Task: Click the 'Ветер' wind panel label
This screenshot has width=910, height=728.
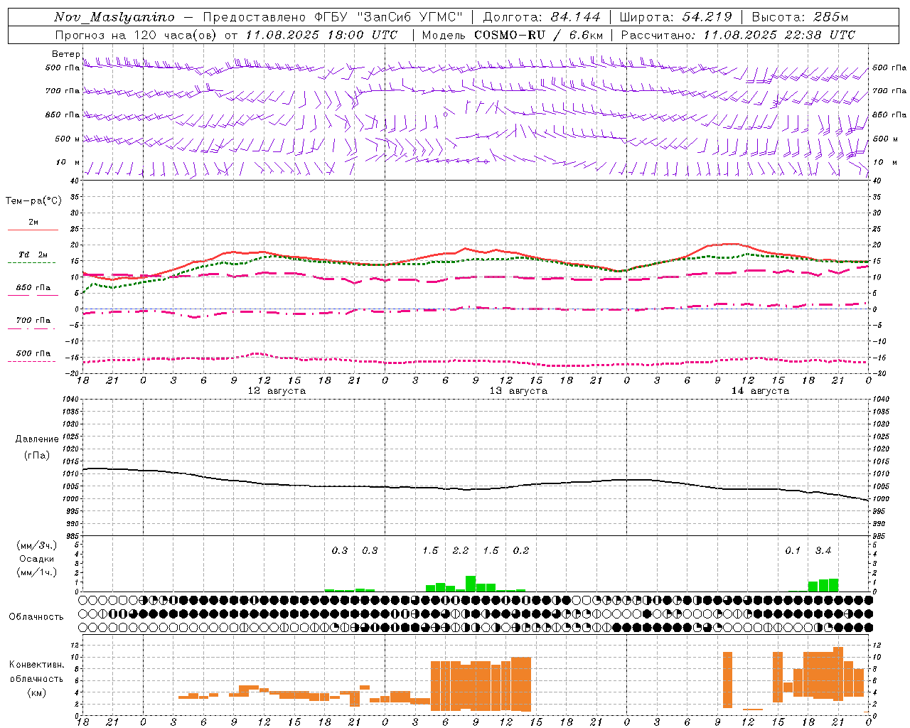Action: (x=66, y=54)
